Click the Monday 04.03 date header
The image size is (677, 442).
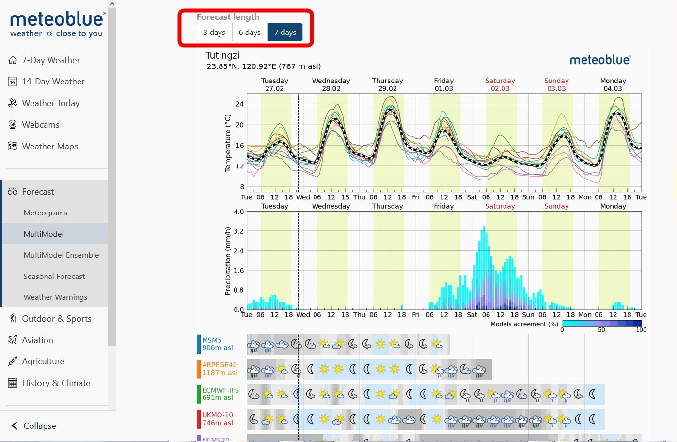[613, 84]
